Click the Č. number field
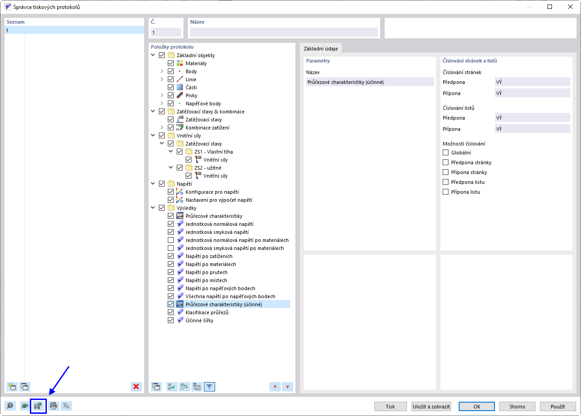The height and width of the screenshot is (416, 581). point(166,32)
